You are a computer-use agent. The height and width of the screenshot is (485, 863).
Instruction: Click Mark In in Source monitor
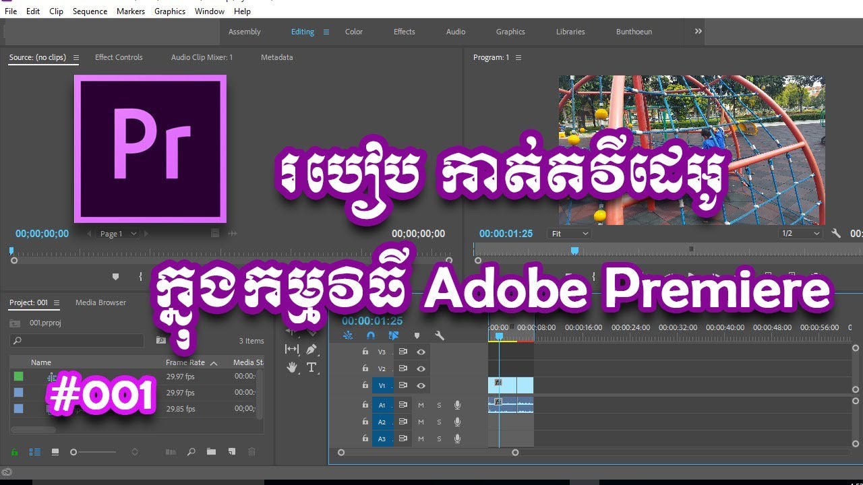(x=140, y=276)
